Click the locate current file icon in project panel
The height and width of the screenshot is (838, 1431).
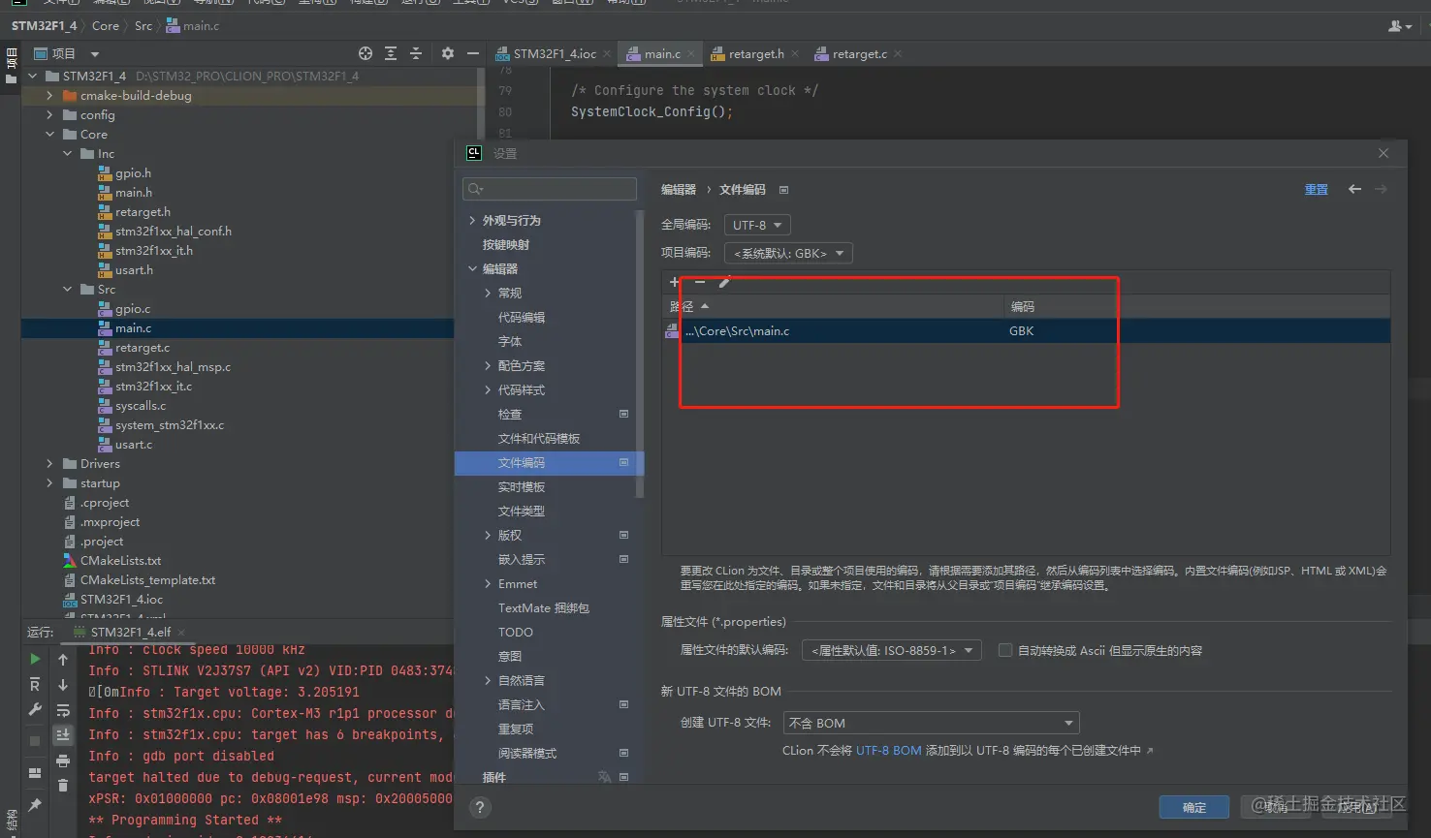[366, 53]
